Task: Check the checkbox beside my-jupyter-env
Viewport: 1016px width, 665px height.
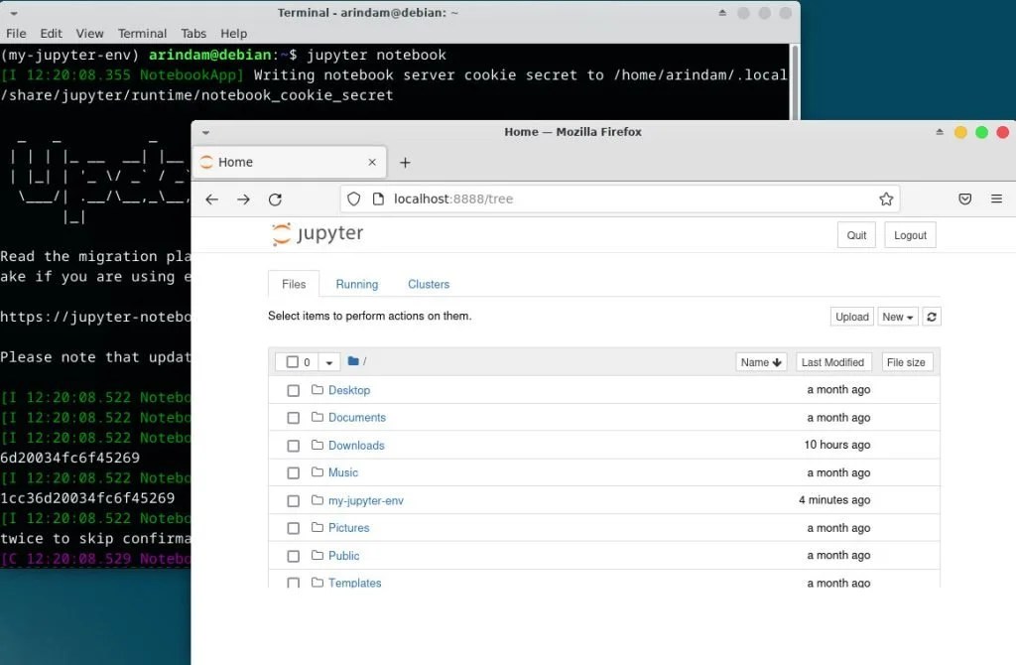Action: pos(293,500)
